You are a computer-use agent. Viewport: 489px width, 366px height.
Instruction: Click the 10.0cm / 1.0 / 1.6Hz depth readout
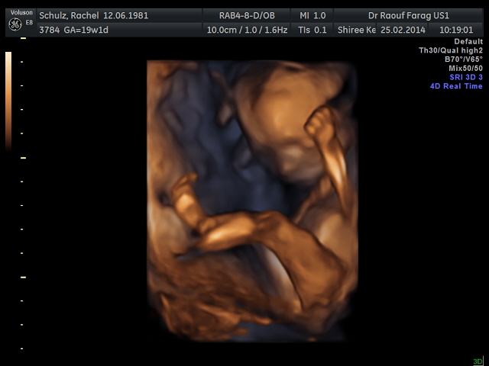click(248, 30)
